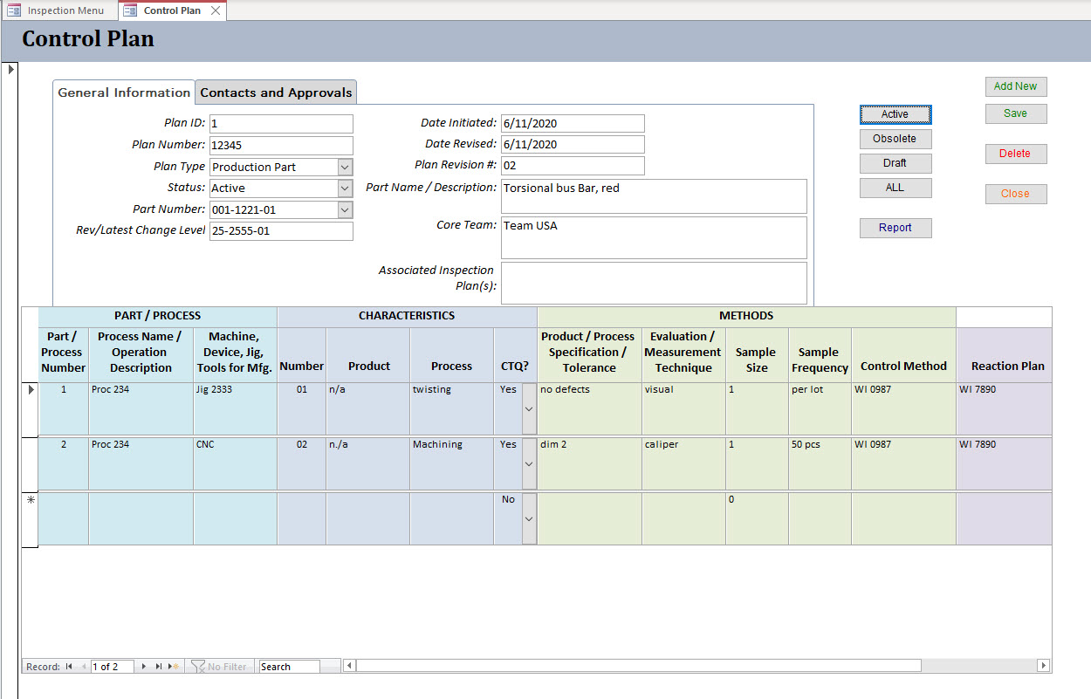Viewport: 1091px width, 699px height.
Task: Filter plans by Obsolete status
Action: point(895,139)
